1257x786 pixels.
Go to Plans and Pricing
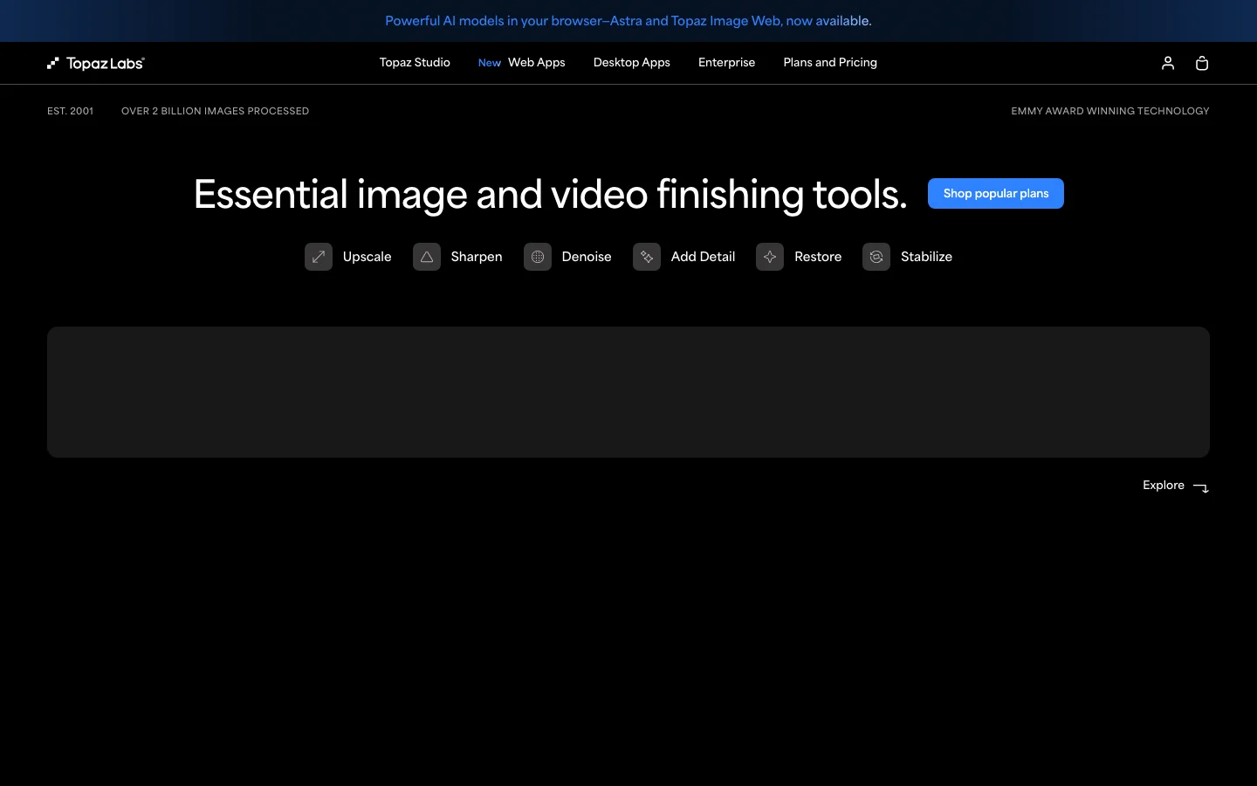(x=830, y=63)
